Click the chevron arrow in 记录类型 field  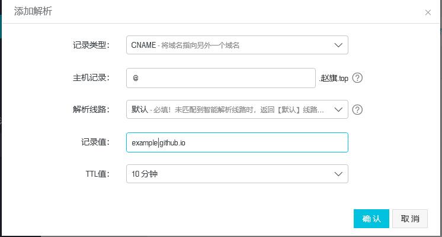point(338,45)
